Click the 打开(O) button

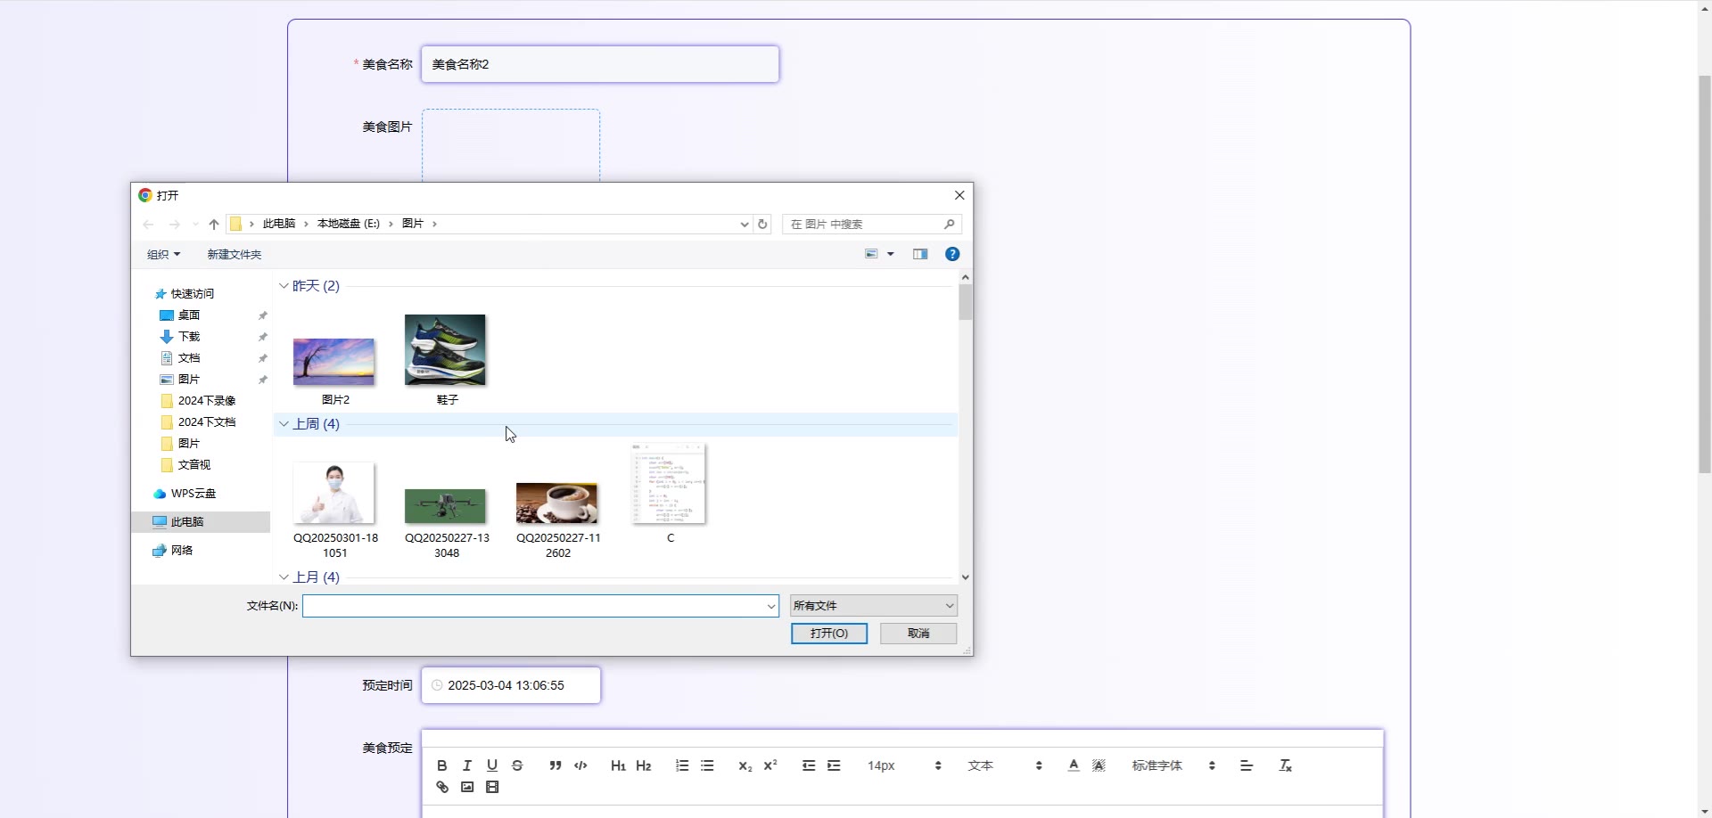pos(828,634)
